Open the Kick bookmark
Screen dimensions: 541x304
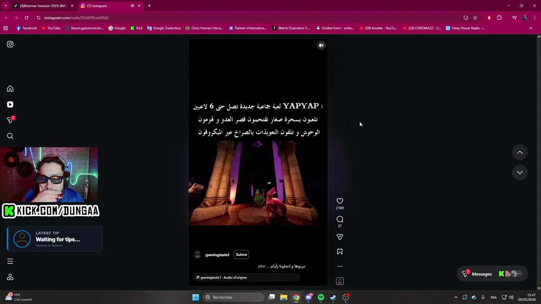[136, 28]
